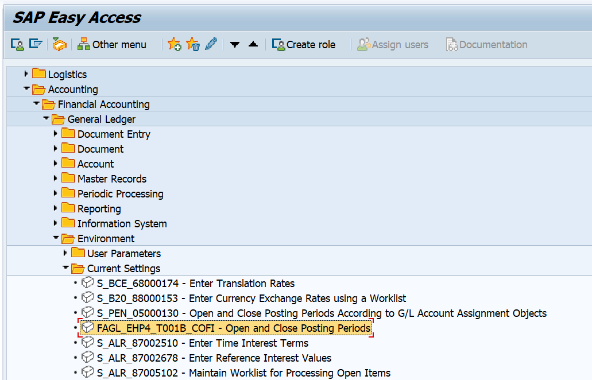Expand the Account folder arrow

tap(55, 164)
